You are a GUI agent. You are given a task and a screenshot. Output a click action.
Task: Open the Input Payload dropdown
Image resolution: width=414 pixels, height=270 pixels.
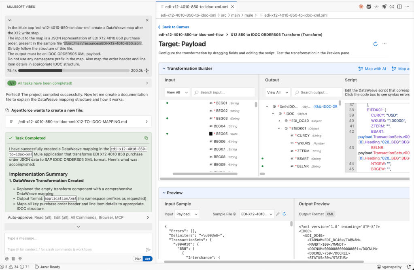pyautogui.click(x=187, y=214)
